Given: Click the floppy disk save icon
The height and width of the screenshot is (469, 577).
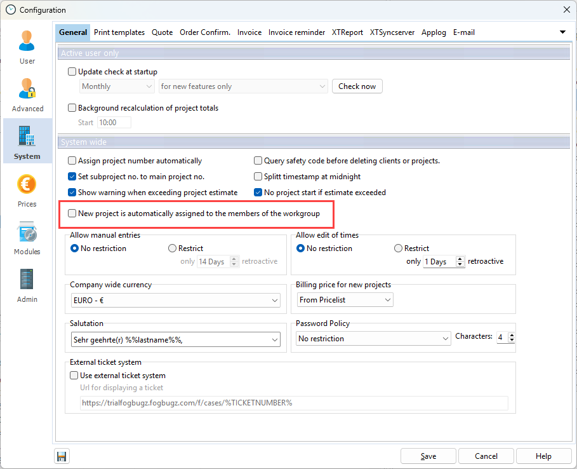Looking at the screenshot, I should [x=62, y=456].
